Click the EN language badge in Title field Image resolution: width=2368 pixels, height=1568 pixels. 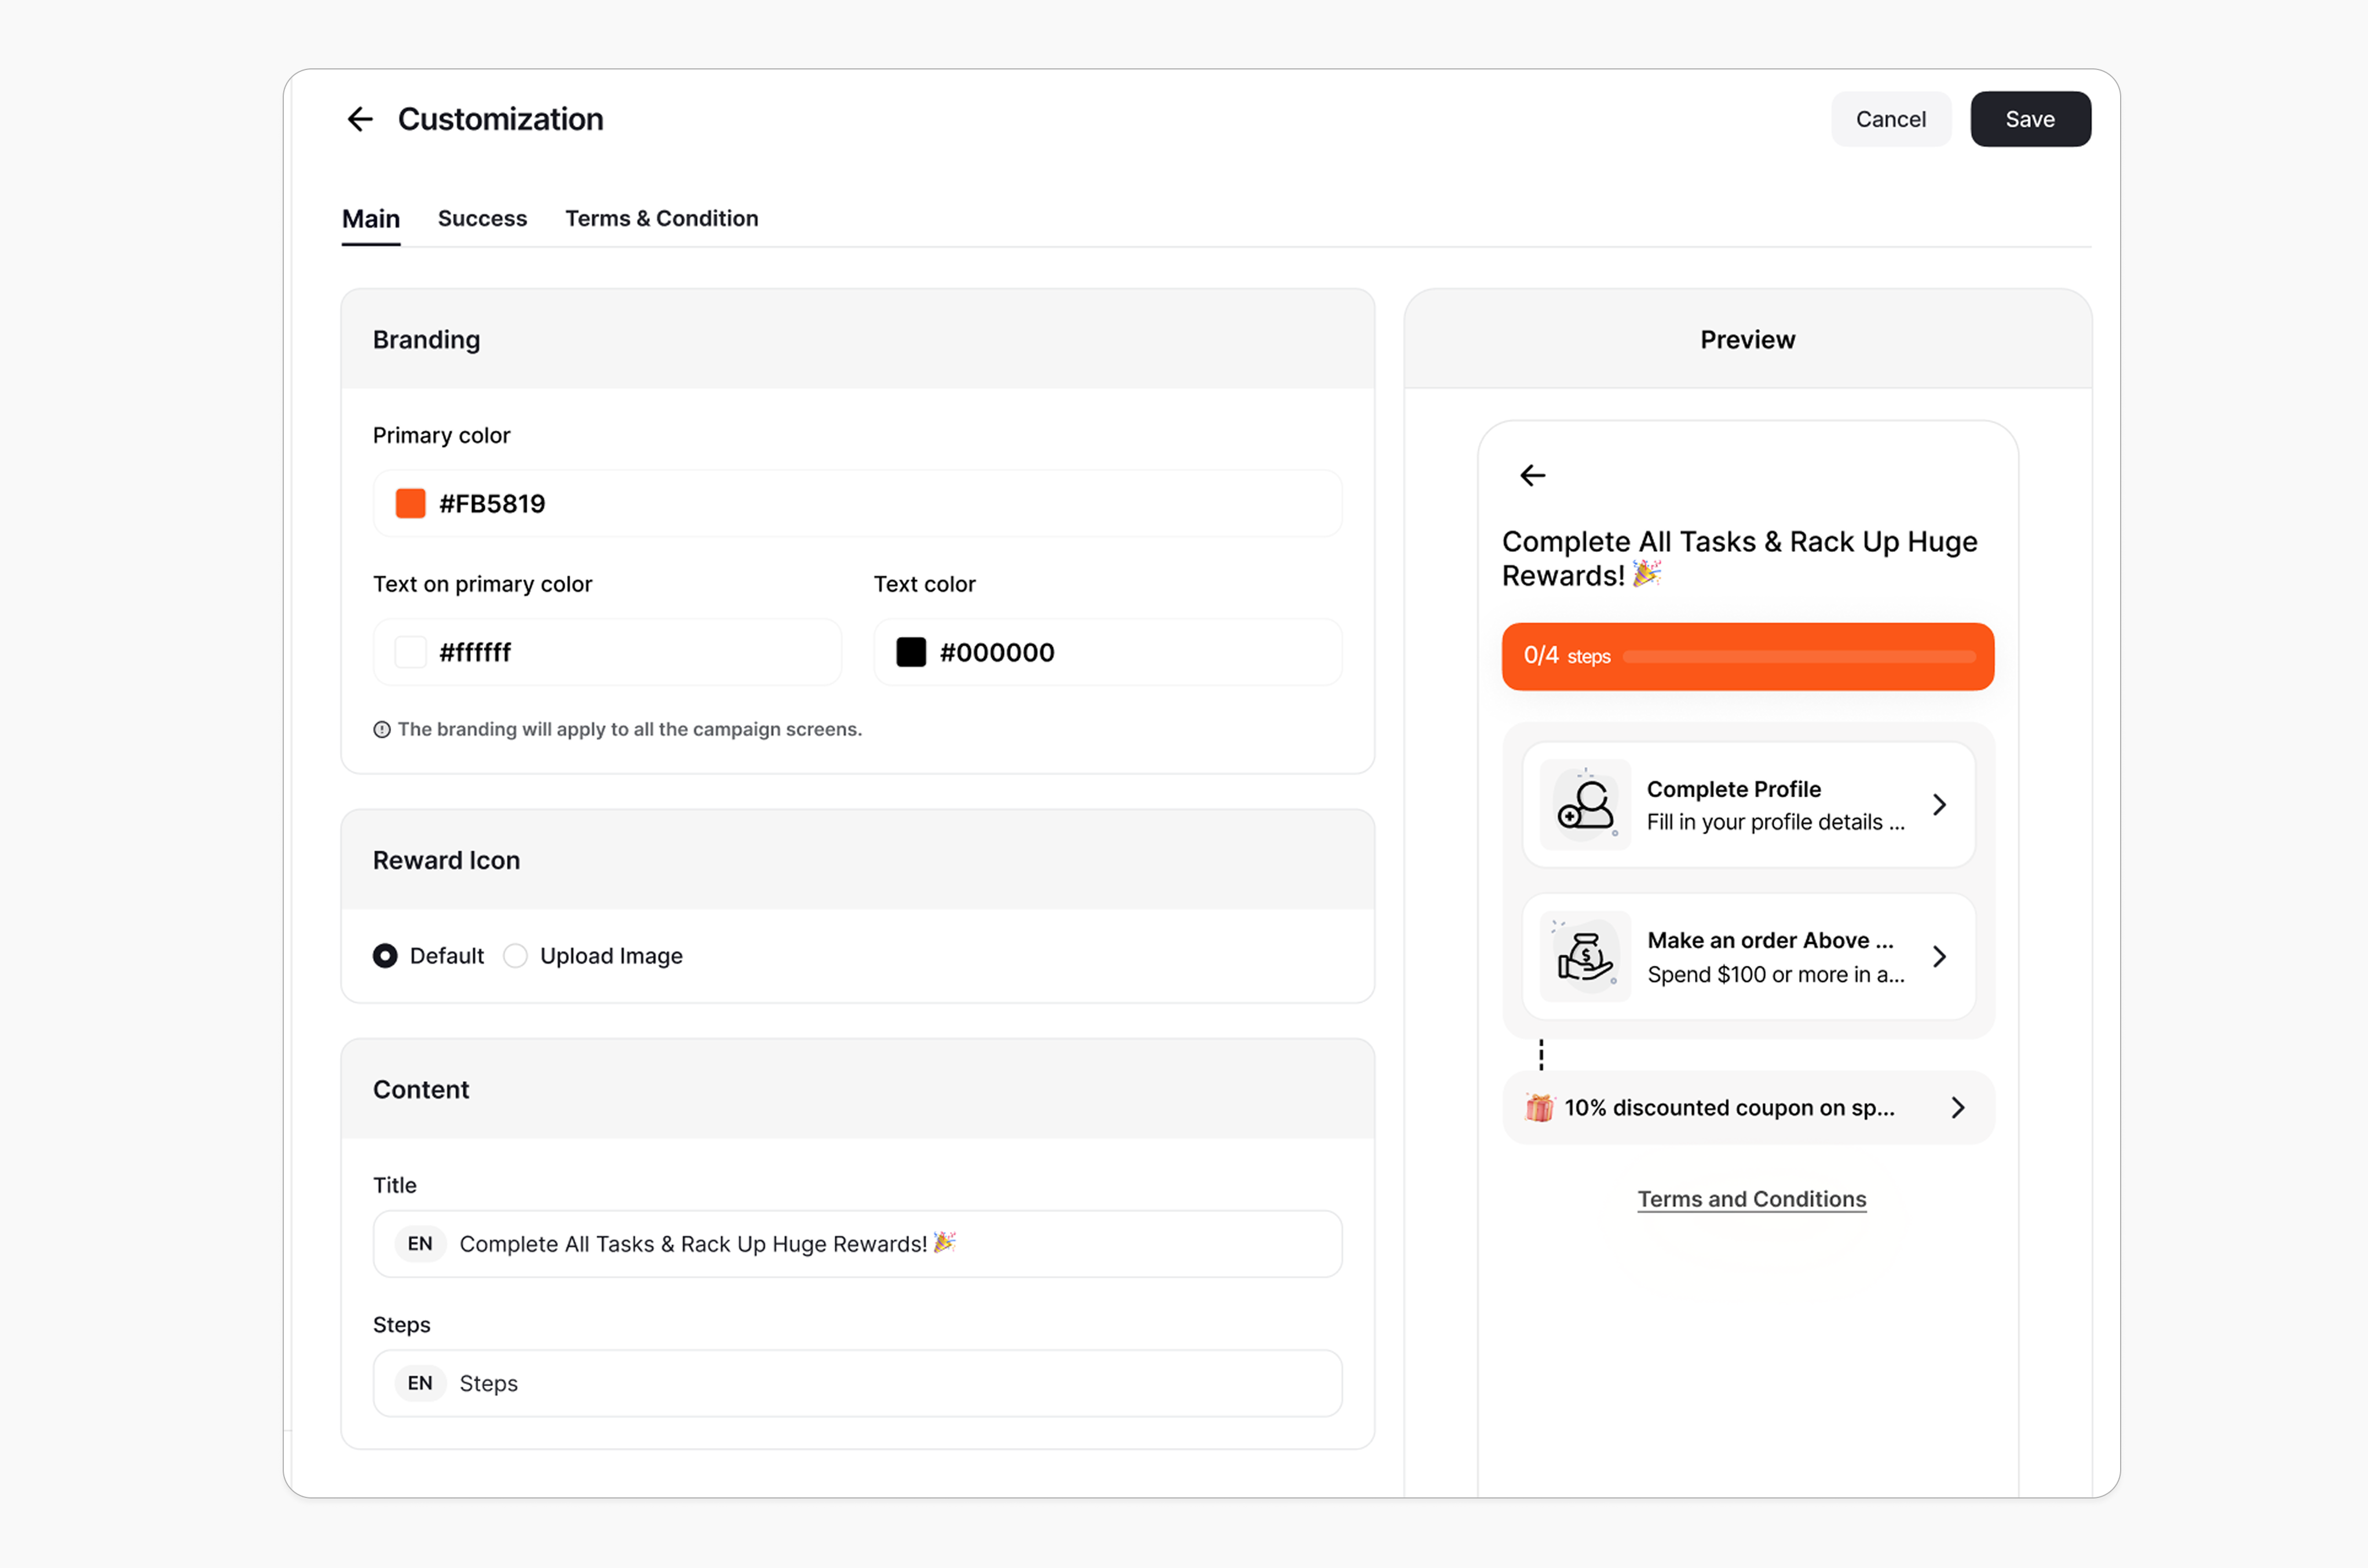click(419, 1244)
